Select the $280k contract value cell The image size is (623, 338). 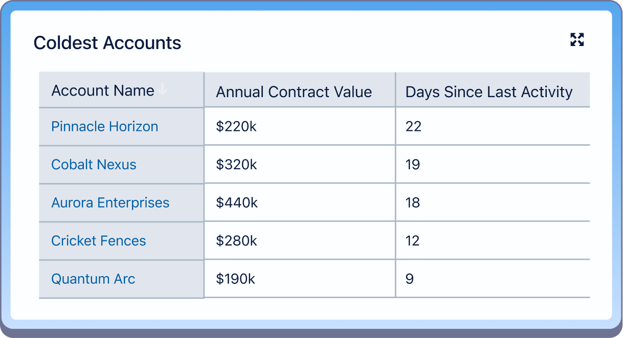[x=236, y=241]
